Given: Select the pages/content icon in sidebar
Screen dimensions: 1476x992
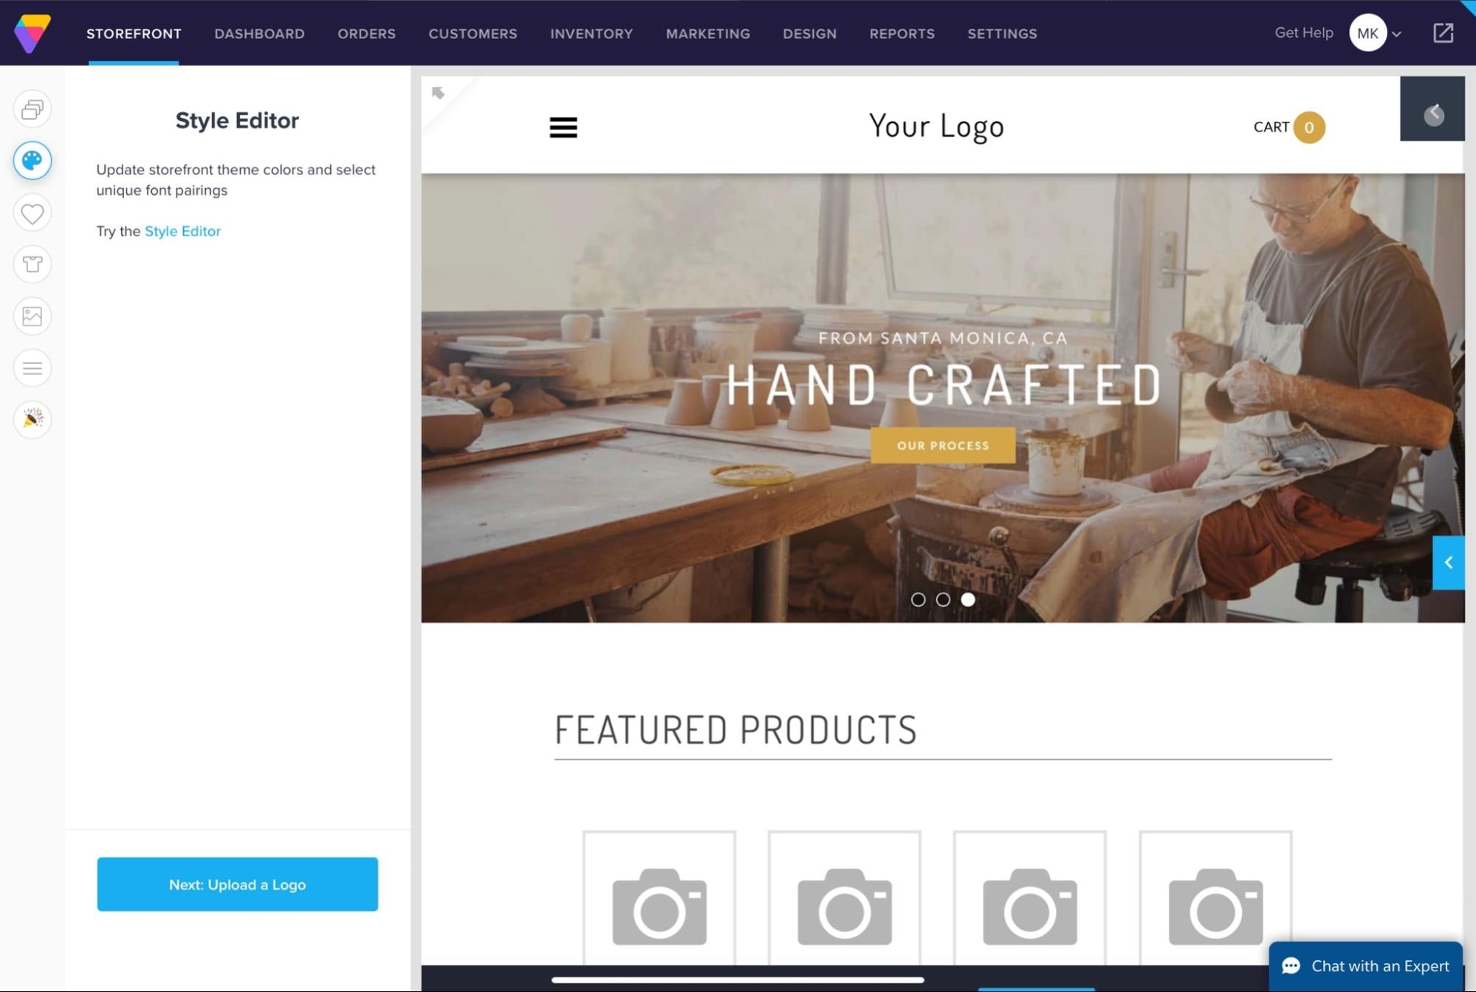Looking at the screenshot, I should [32, 108].
